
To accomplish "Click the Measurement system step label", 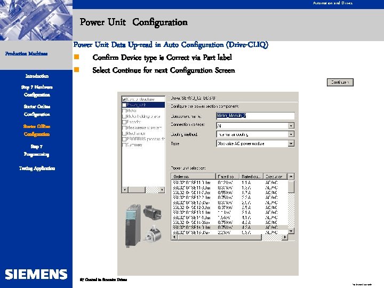I will click(x=144, y=127).
